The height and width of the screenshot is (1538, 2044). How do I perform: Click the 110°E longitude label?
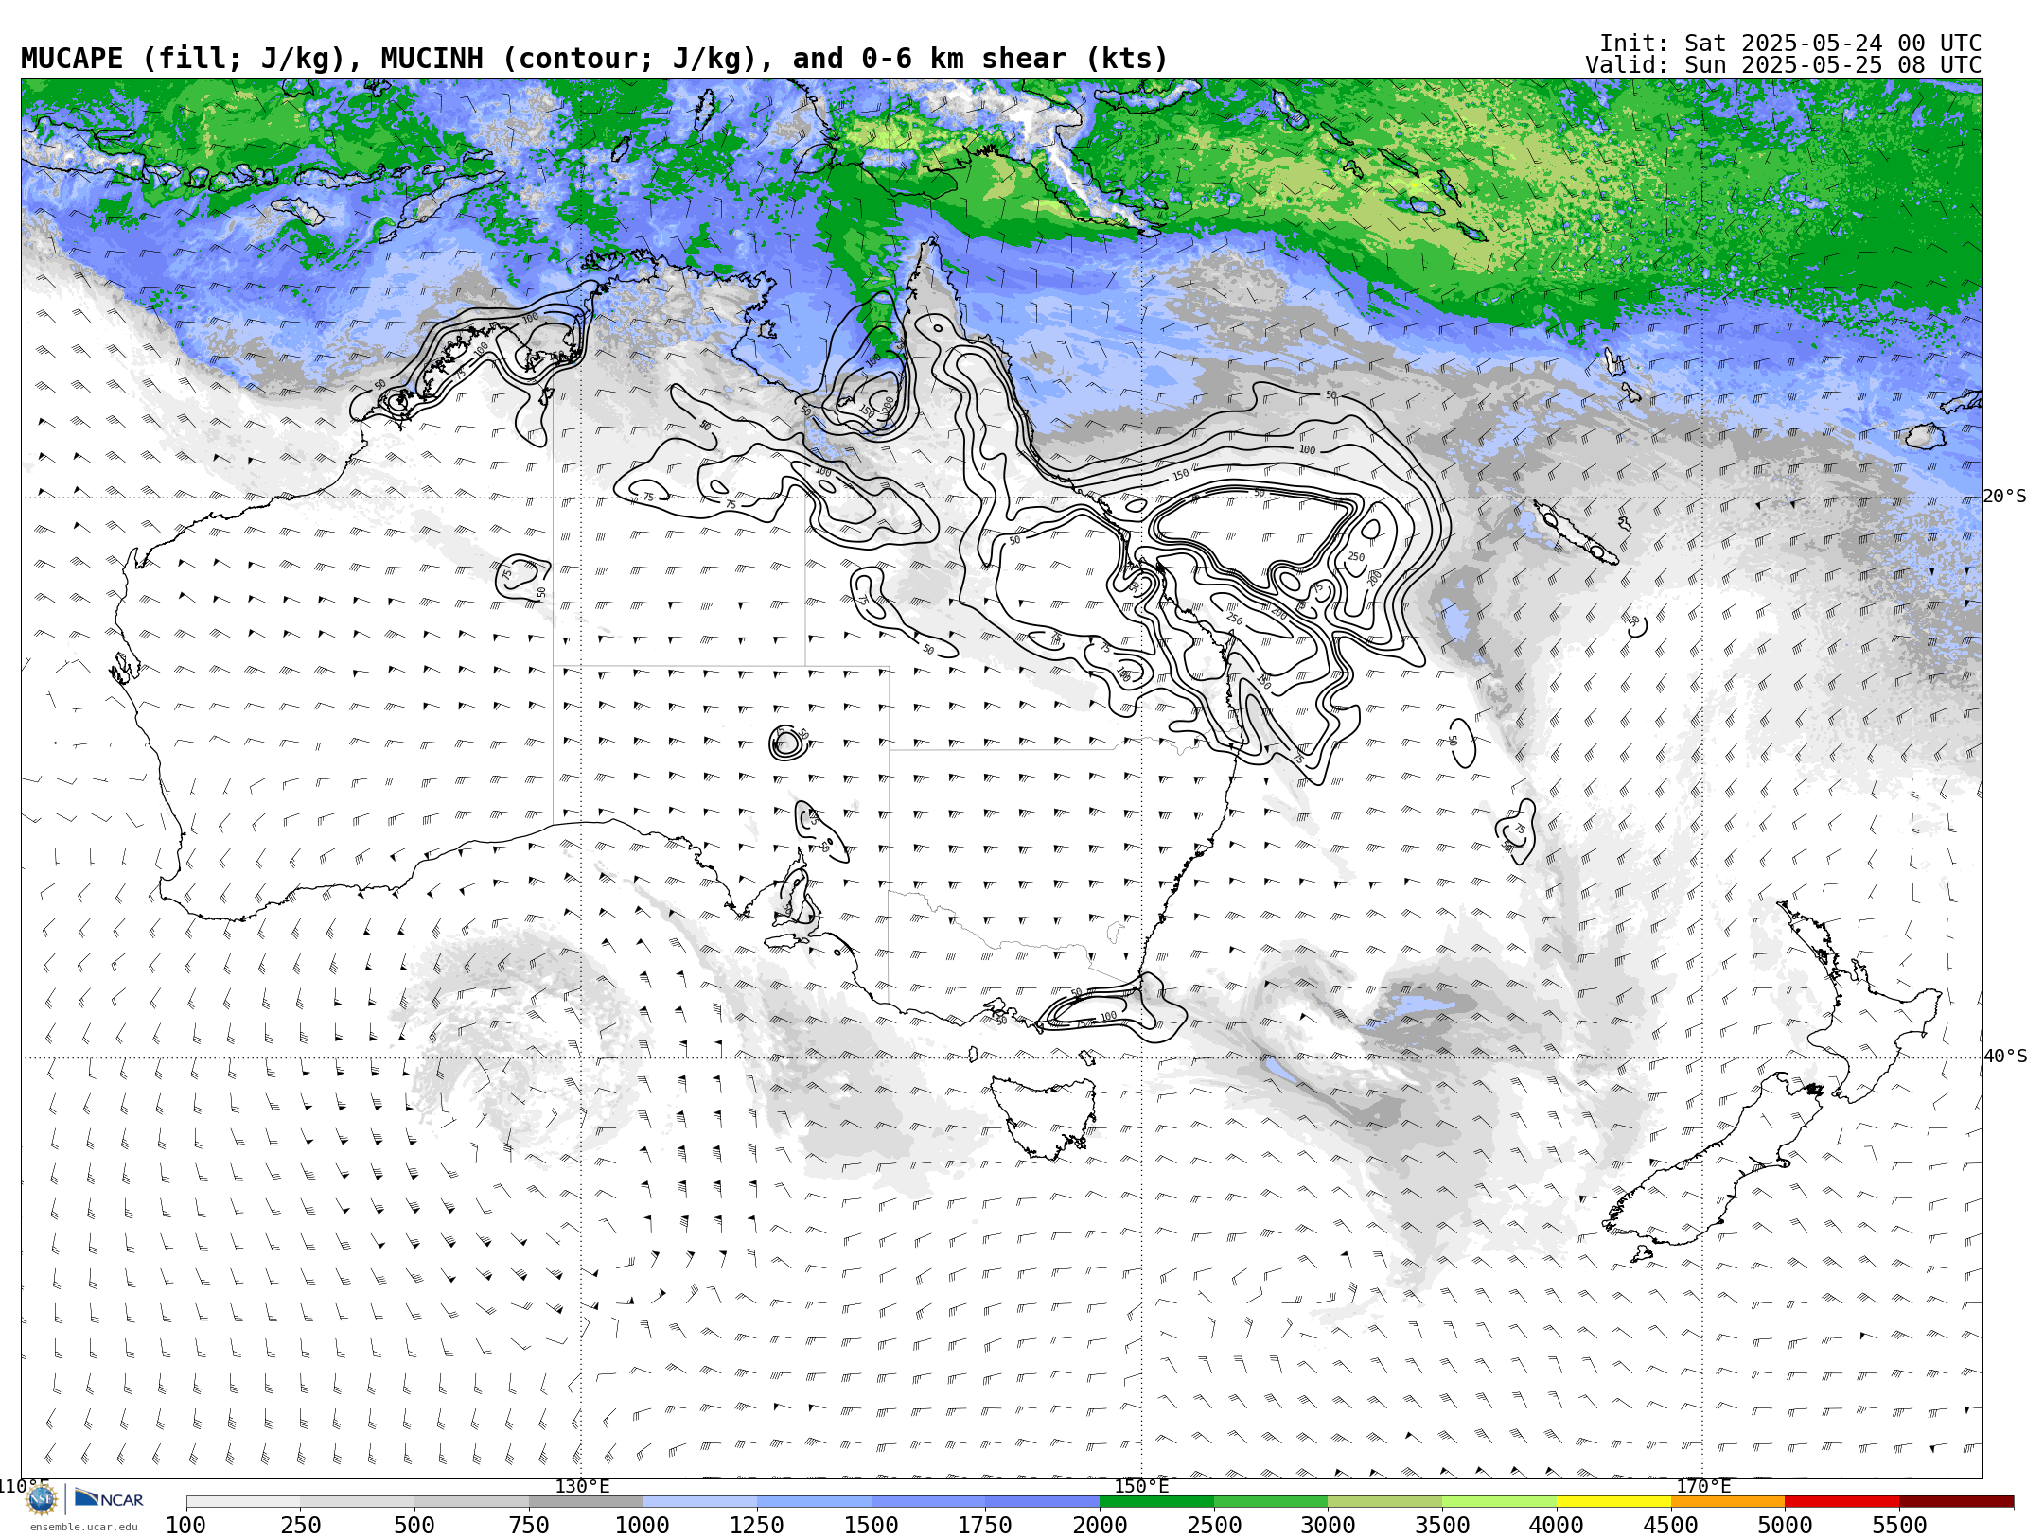pyautogui.click(x=23, y=1486)
